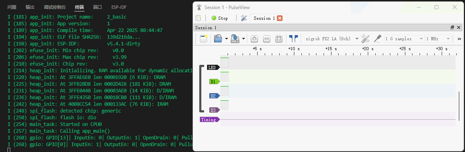Screen dimensions: 465x152
Task: Expand the Save options dropdown arrow
Action: [x=243, y=39]
